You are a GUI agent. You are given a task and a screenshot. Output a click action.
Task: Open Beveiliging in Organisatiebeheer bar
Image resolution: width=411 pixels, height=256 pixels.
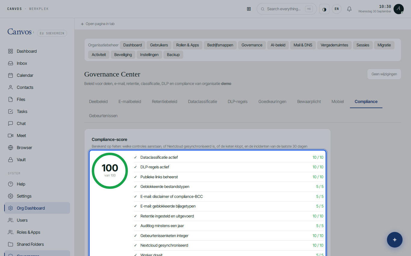click(x=123, y=55)
